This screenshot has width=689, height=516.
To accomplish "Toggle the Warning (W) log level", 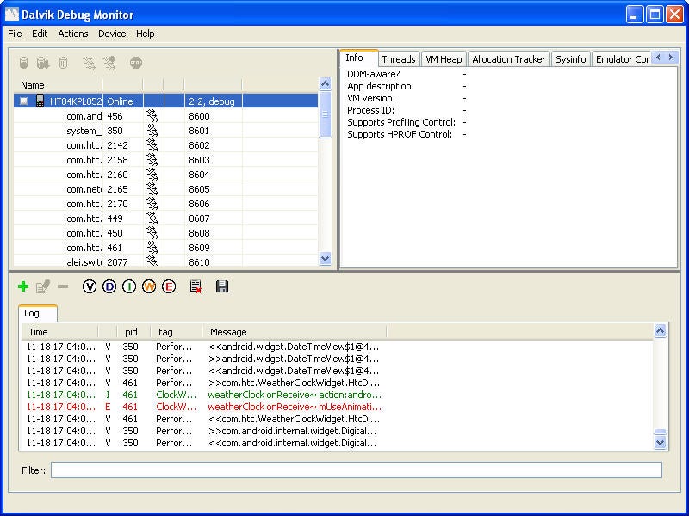I will 149,287.
